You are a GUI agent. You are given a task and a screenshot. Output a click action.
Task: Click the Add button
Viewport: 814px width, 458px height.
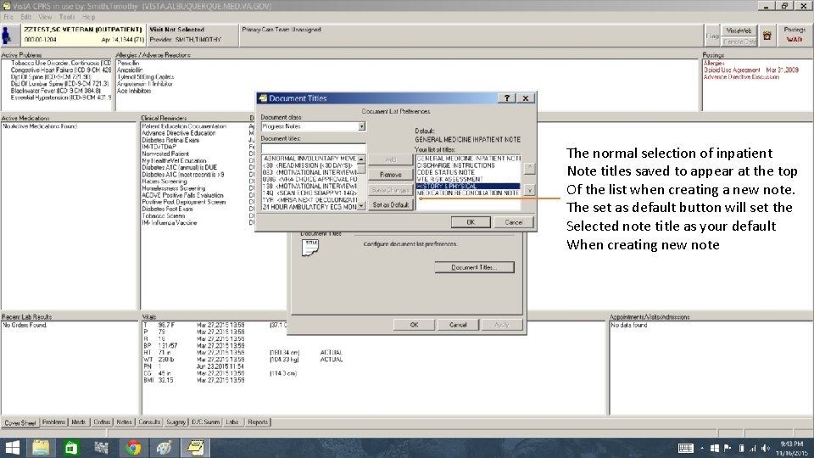(390, 160)
